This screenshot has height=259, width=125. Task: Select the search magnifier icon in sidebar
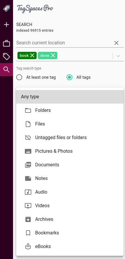tap(7, 70)
